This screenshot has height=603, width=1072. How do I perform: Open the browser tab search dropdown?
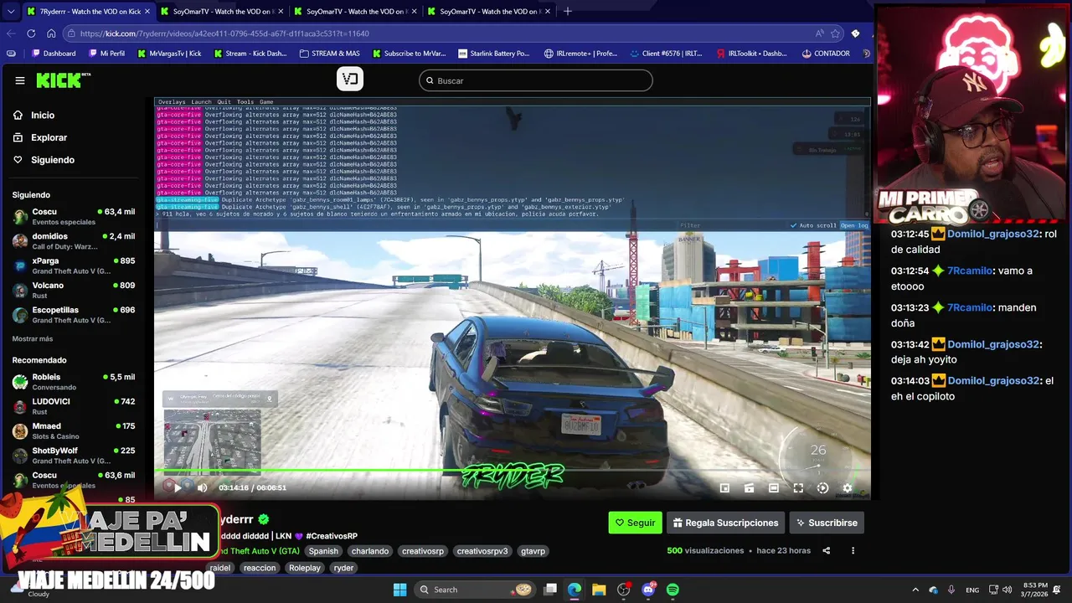pyautogui.click(x=10, y=12)
